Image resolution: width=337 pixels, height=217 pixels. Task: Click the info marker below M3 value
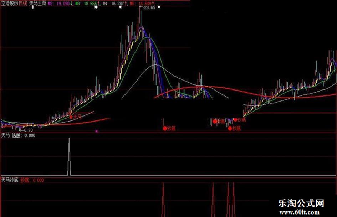(x=96, y=7)
